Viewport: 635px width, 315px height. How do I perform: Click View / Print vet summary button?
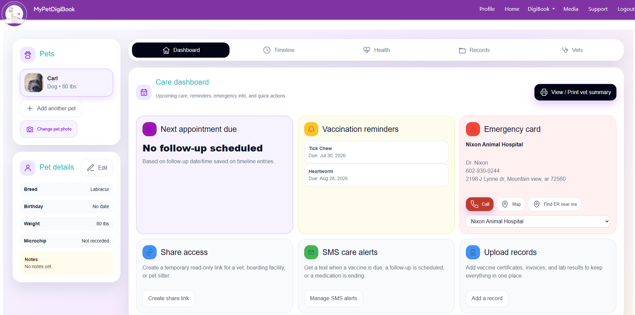coord(575,92)
